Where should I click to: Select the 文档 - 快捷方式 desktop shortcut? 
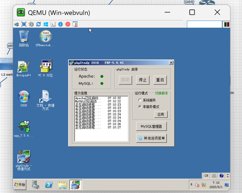click(45, 100)
